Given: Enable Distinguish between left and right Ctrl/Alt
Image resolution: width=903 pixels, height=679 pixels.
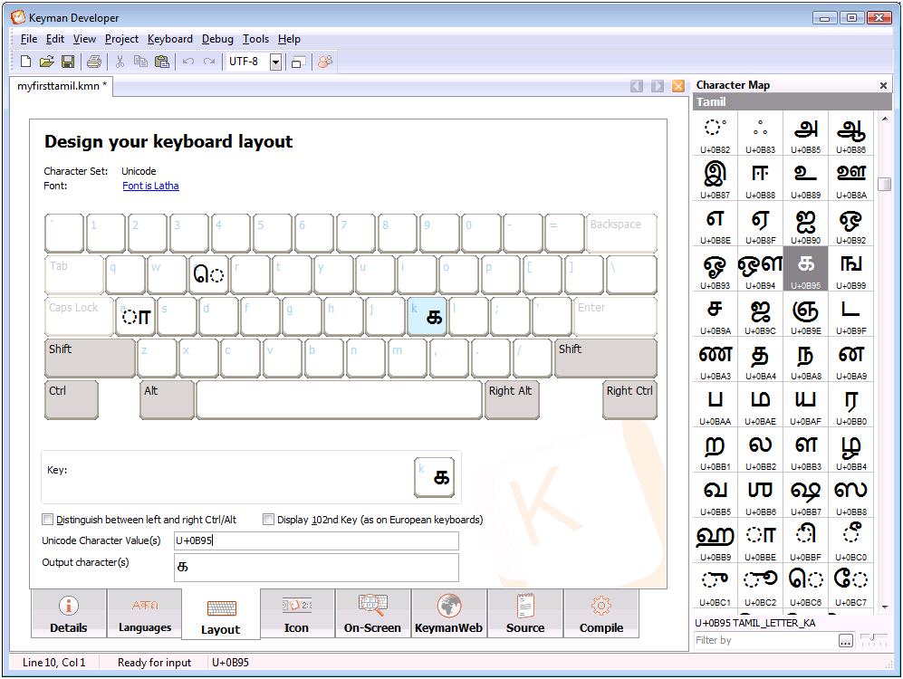Looking at the screenshot, I should [x=48, y=520].
